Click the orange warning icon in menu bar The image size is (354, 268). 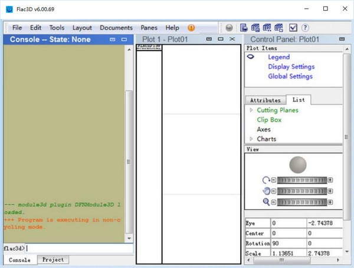[191, 28]
